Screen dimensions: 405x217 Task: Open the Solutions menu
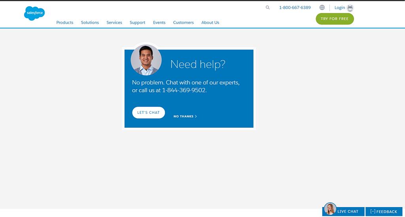click(x=90, y=23)
